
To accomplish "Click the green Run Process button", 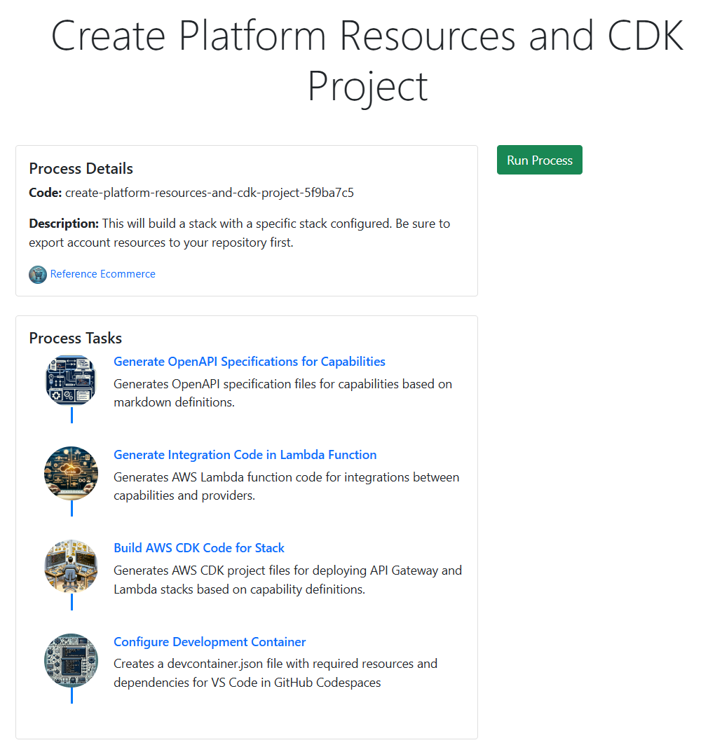I will click(539, 160).
